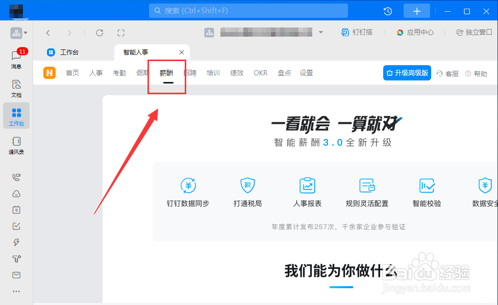Click the history clock icon in title bar

coord(388,11)
